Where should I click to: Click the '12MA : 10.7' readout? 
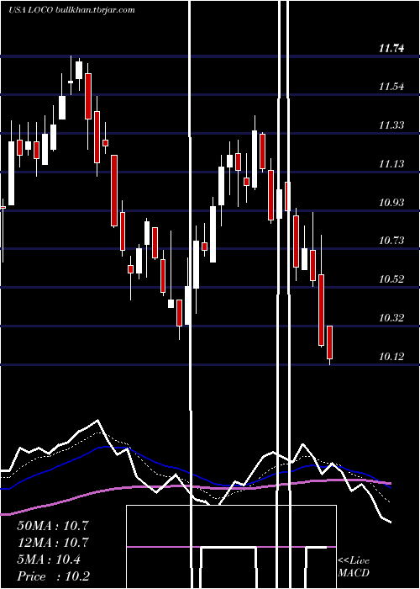(x=53, y=542)
